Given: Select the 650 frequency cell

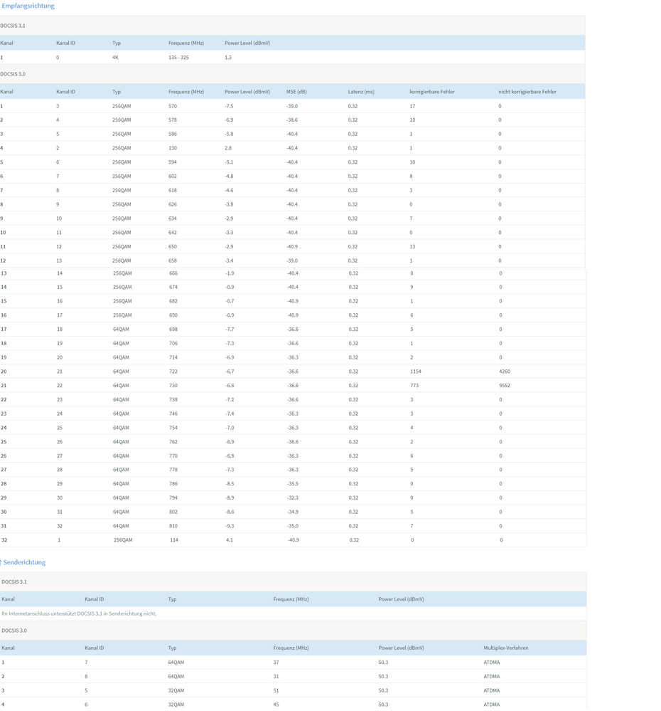Looking at the screenshot, I should (173, 247).
